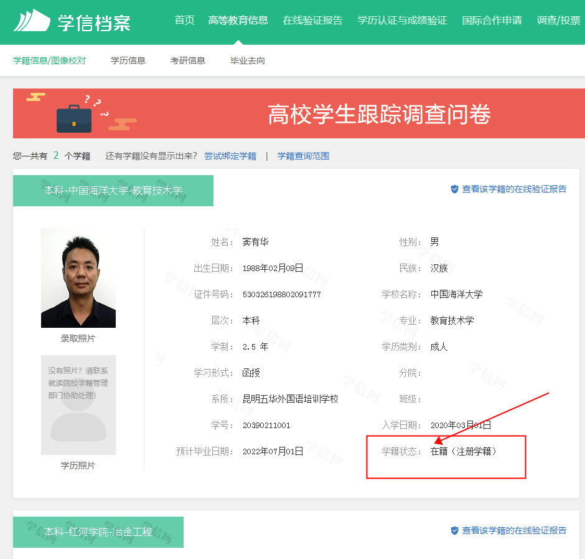Screen dimensions: 585x559
Task: Click the 录取照片 admission photo
Action: [x=78, y=278]
